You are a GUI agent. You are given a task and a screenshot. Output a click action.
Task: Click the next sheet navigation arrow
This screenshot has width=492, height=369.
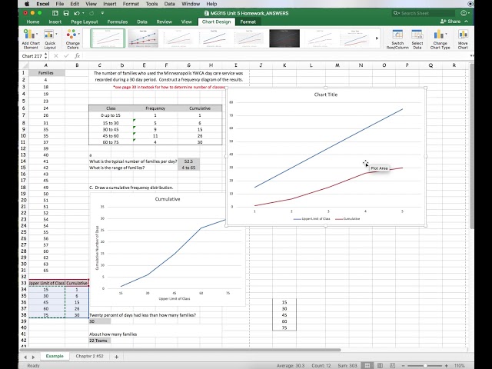[x=33, y=357]
